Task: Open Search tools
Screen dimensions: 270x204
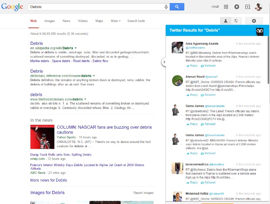Action: [136, 21]
